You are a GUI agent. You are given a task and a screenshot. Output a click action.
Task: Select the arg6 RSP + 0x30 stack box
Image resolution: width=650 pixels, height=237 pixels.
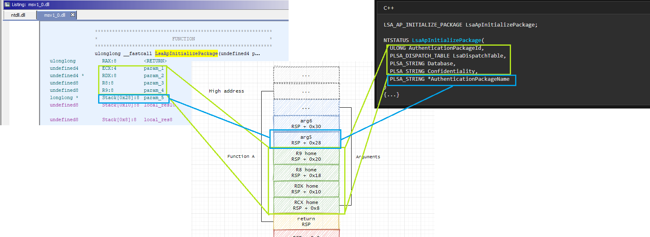tap(306, 124)
